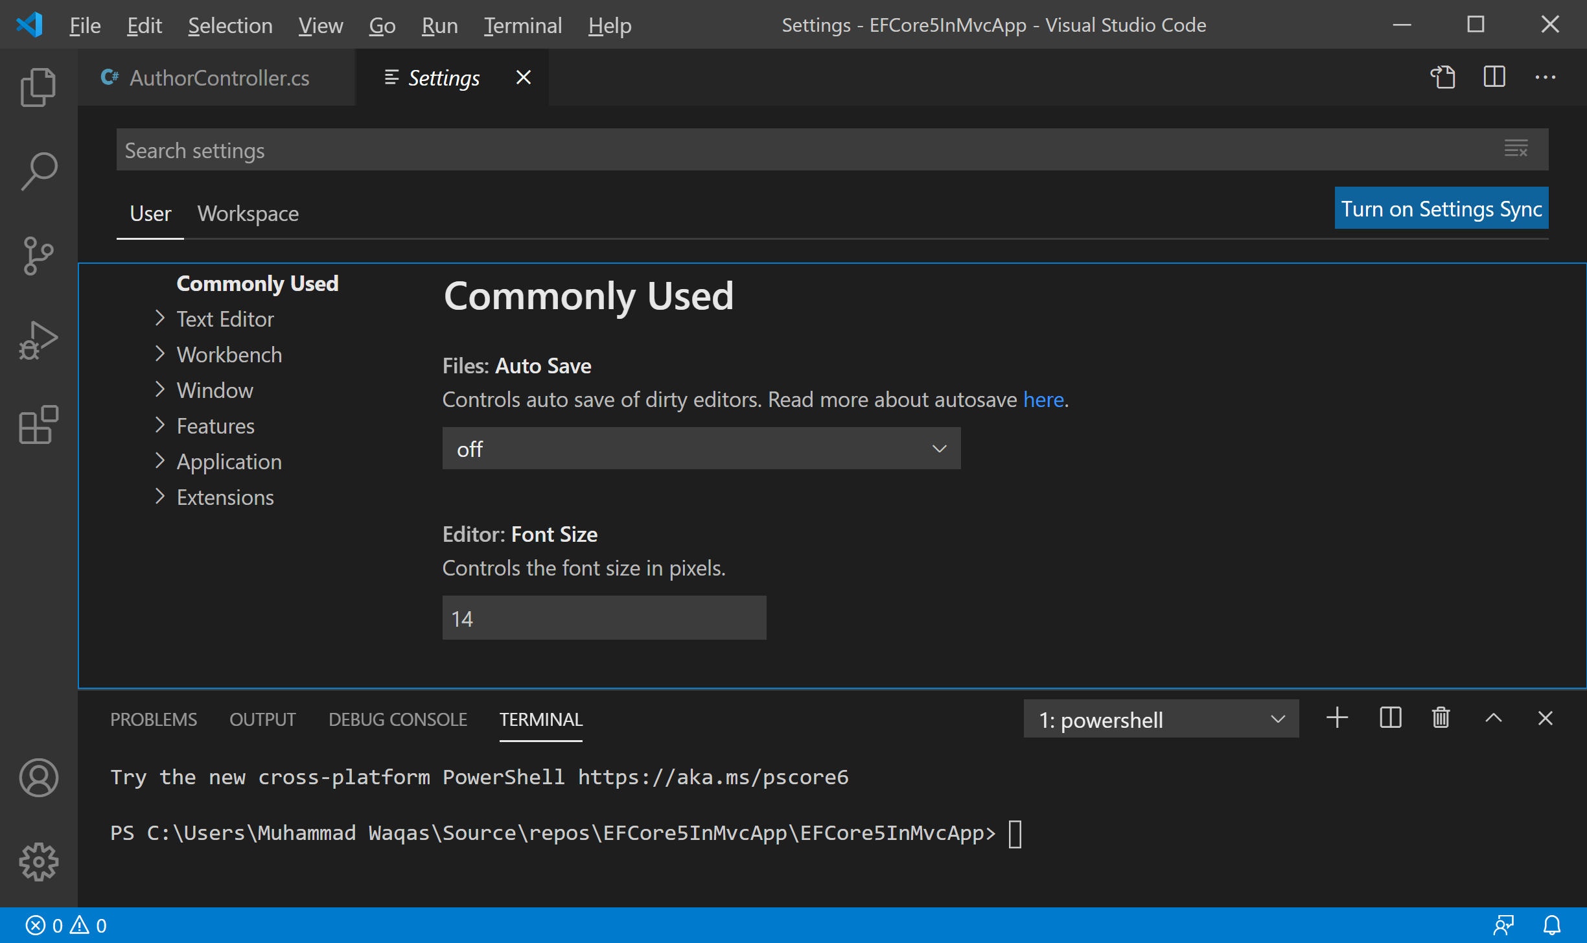The image size is (1587, 943).
Task: Click the Account icon in sidebar
Action: point(38,778)
